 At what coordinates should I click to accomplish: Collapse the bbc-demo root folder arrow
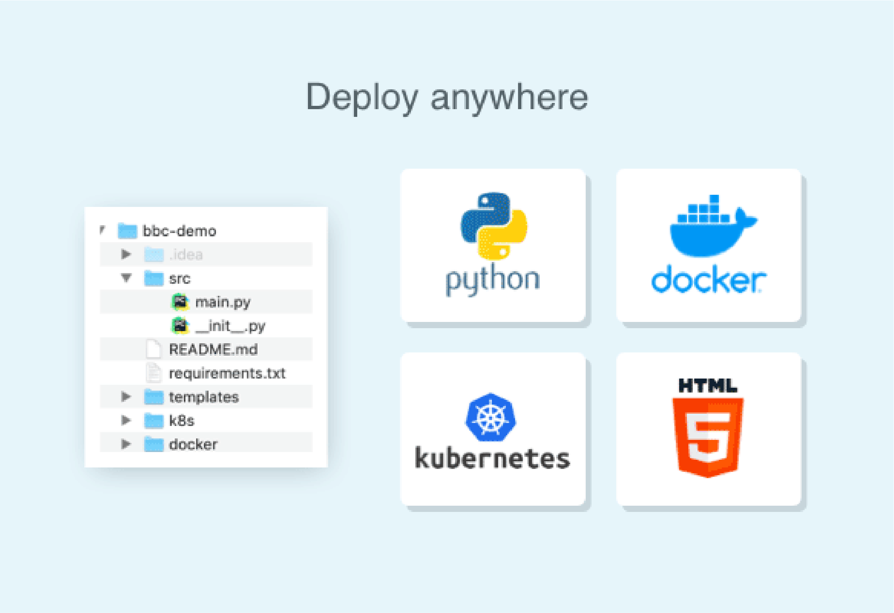[x=102, y=230]
